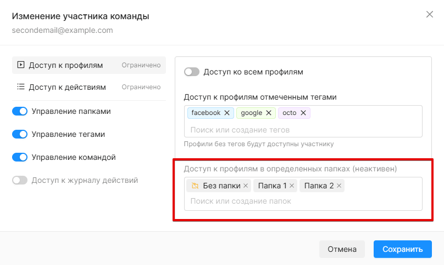Viewport: 444px width, 265px height.
Task: Click the actions access list icon
Action: point(21,87)
